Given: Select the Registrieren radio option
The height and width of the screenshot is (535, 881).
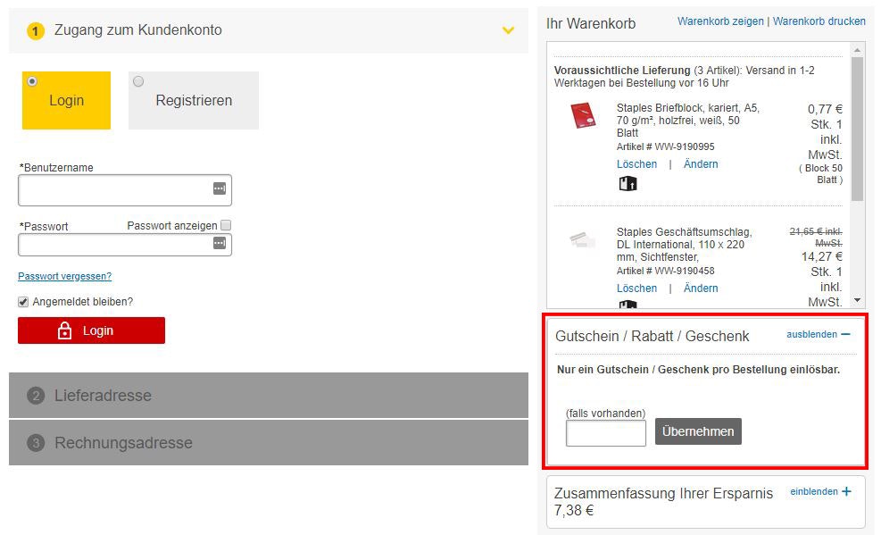Looking at the screenshot, I should tap(138, 81).
